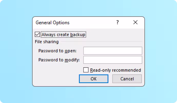
Task: Close the General Options dialog with X
Action: (135, 22)
